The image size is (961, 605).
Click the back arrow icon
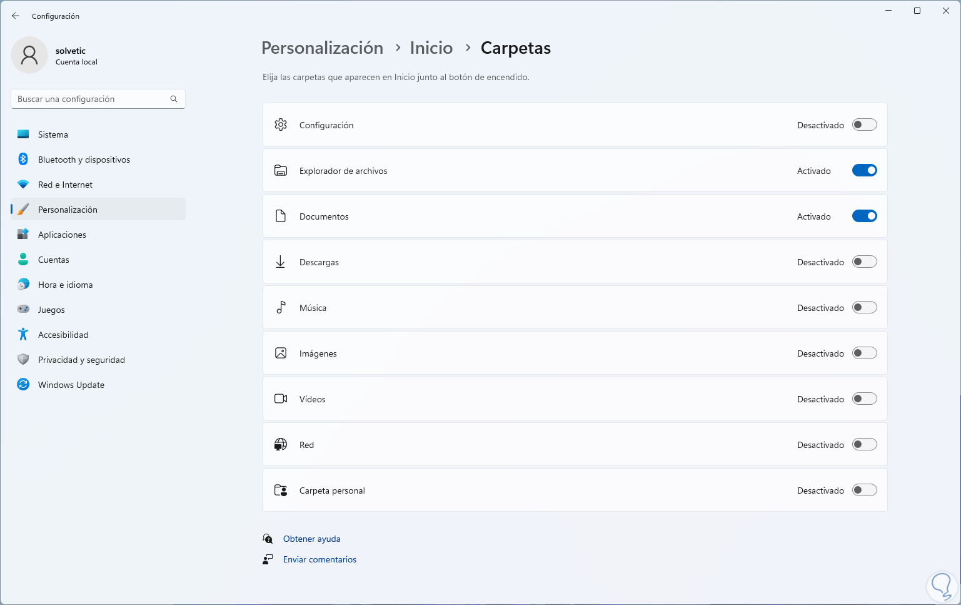[16, 16]
